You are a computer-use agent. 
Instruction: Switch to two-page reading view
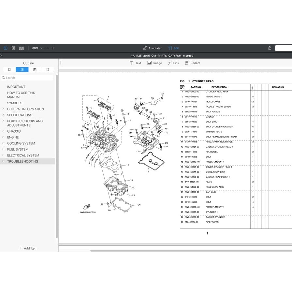point(22,48)
